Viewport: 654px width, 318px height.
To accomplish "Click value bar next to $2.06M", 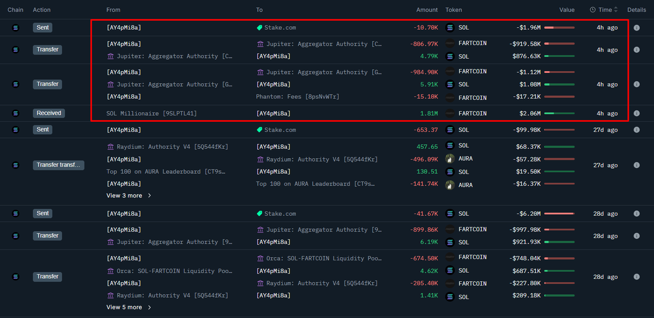I will 559,114.
